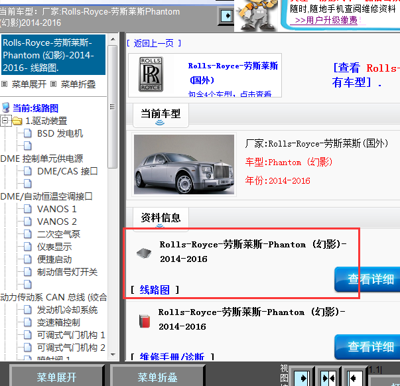Click the 当前:线路图 heading
Screen dimensions: 400x386
tap(35, 108)
